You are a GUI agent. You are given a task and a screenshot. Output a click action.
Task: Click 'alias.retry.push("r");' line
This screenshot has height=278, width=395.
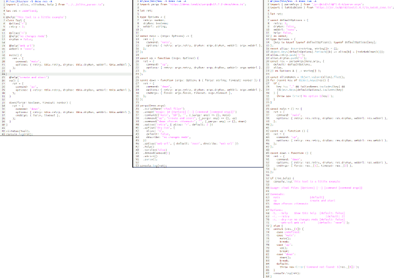288,55
